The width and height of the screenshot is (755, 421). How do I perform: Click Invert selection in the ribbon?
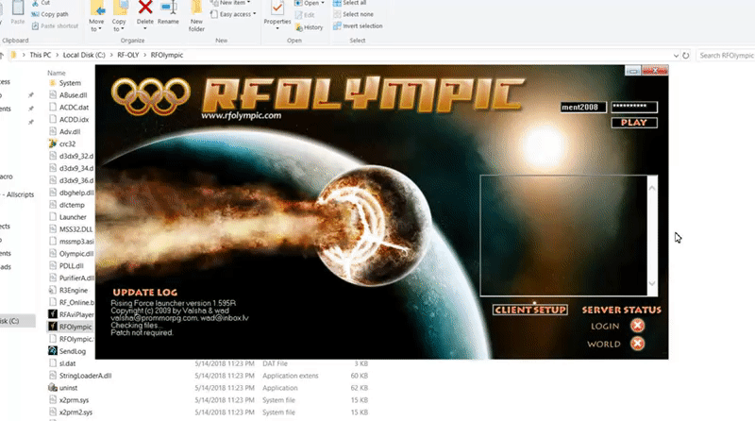[x=358, y=26]
